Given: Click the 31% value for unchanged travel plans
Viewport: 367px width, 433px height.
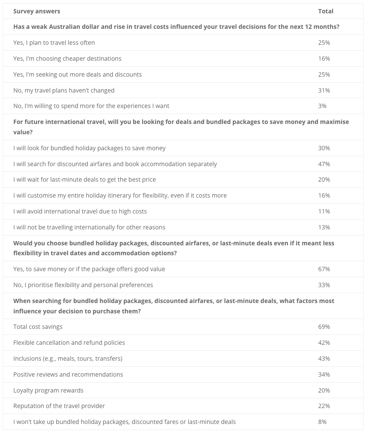Looking at the screenshot, I should [x=324, y=90].
